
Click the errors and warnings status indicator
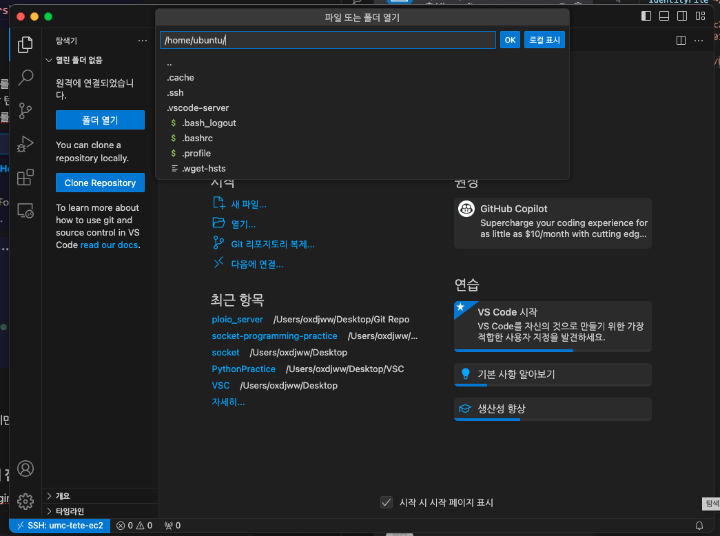(x=134, y=526)
